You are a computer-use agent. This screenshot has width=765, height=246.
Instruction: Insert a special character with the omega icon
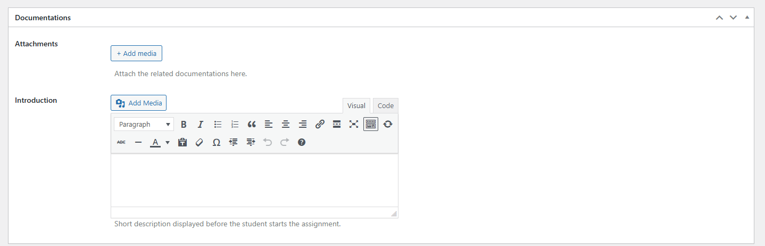coord(217,142)
